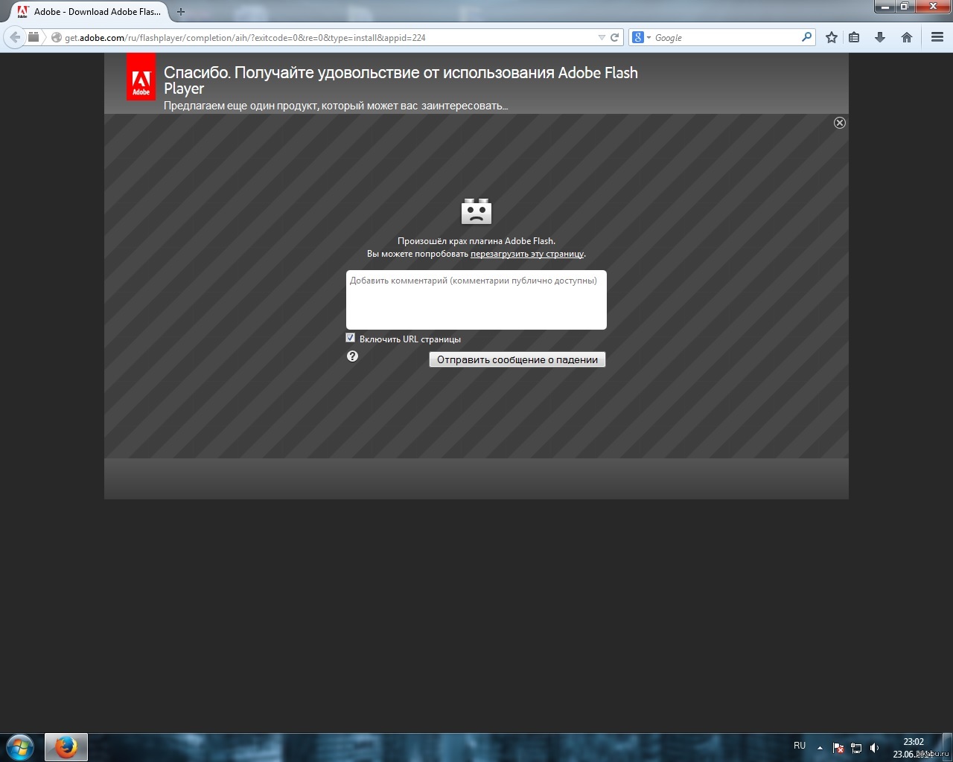953x762 pixels.
Task: Expand the URL bar history dropdown arrow
Action: tap(602, 37)
